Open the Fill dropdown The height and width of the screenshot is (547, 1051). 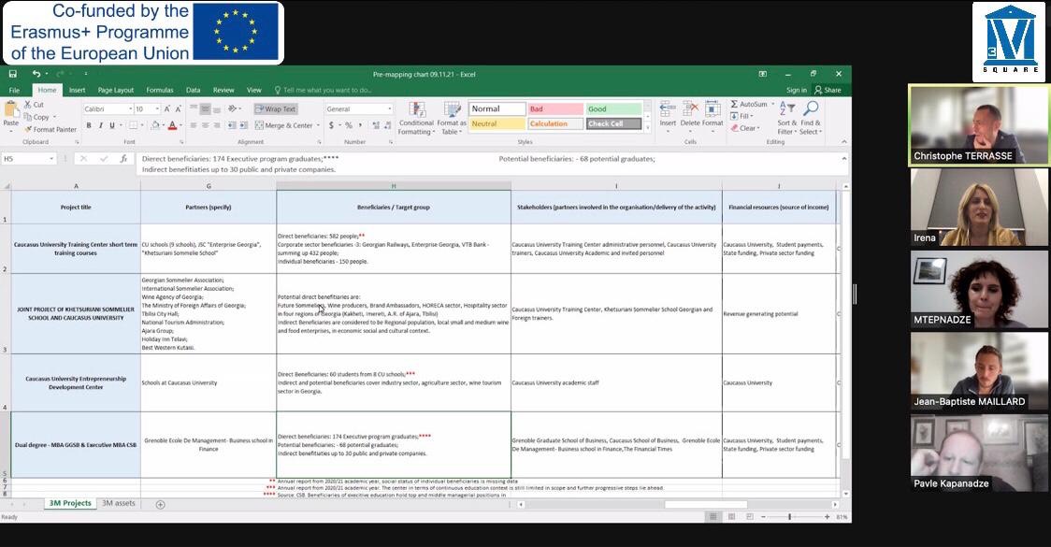(741, 116)
